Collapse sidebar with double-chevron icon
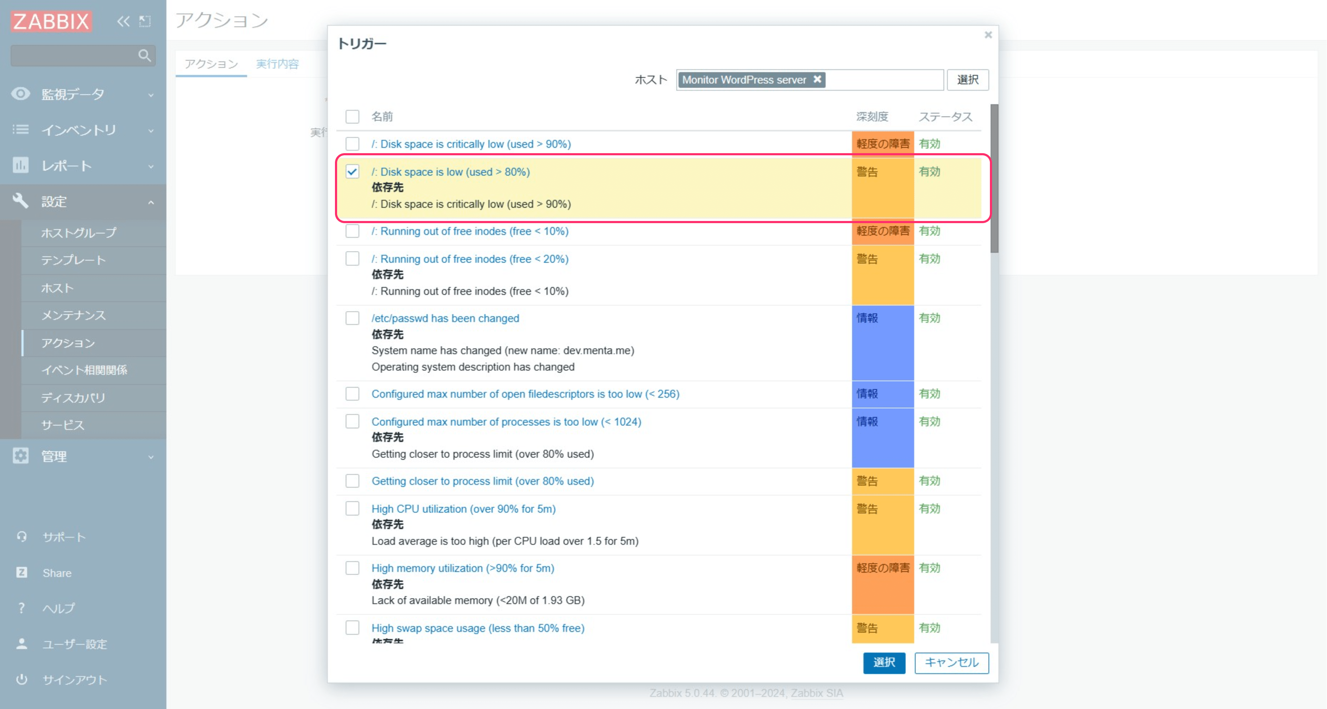Image resolution: width=1327 pixels, height=709 pixels. point(123,21)
